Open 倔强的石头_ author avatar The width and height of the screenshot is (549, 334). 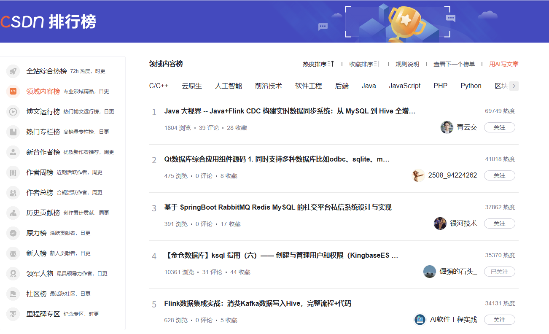(430, 272)
